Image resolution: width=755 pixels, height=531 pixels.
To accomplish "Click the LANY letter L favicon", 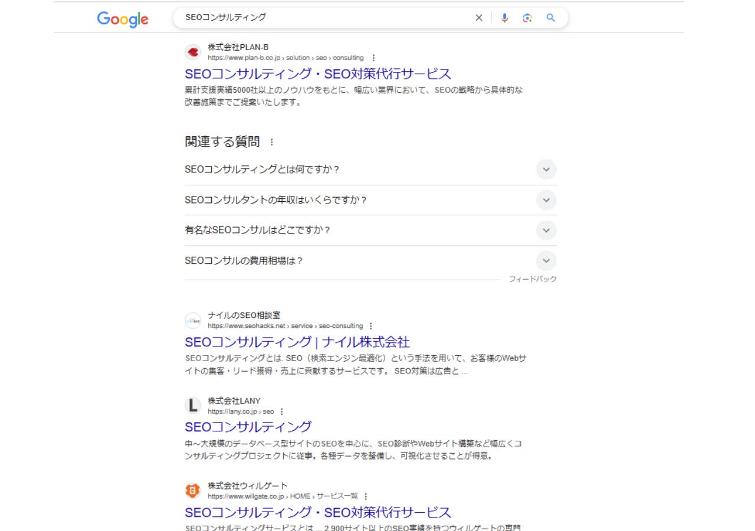I will pos(193,406).
